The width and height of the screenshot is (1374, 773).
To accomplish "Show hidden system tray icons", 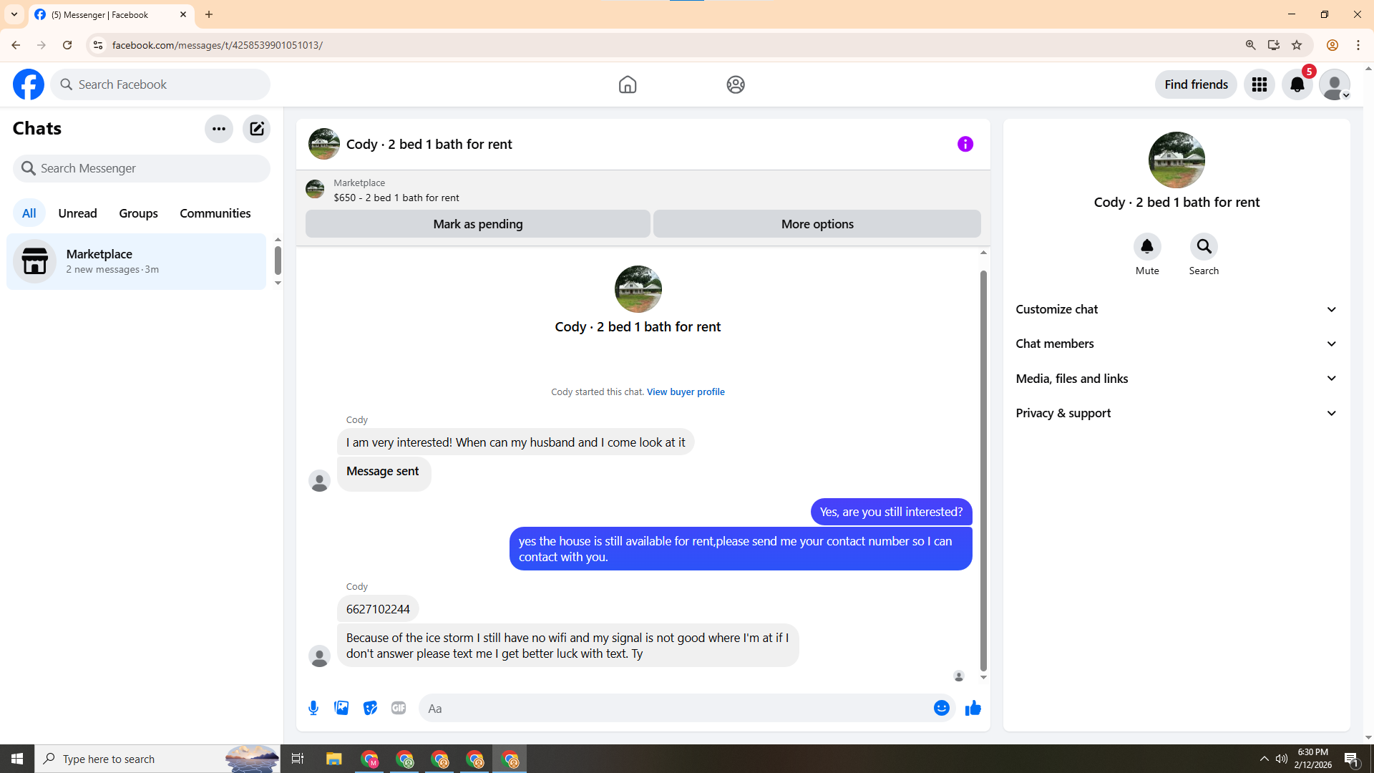I will coord(1264,759).
